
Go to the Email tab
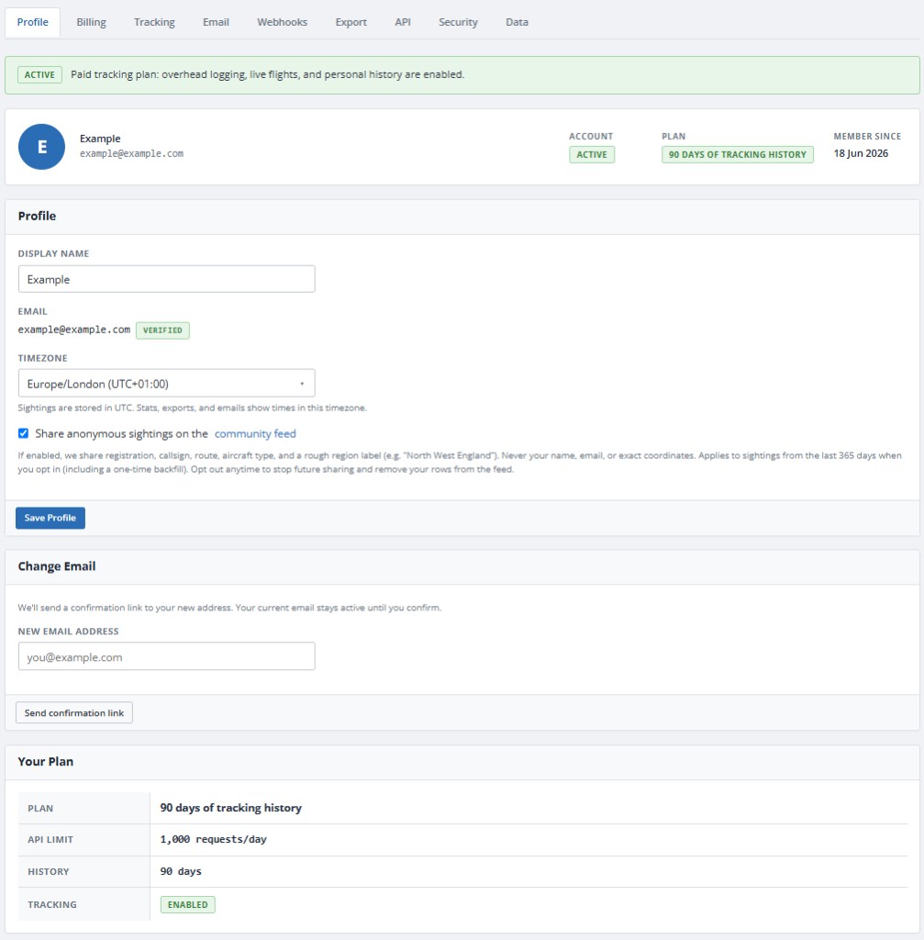coord(216,22)
